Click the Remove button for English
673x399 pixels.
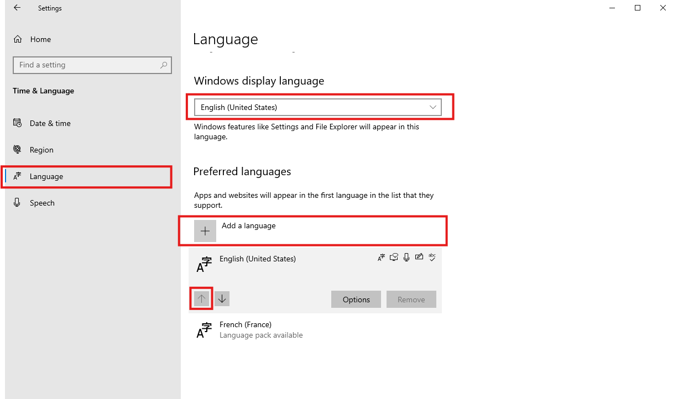tap(411, 300)
